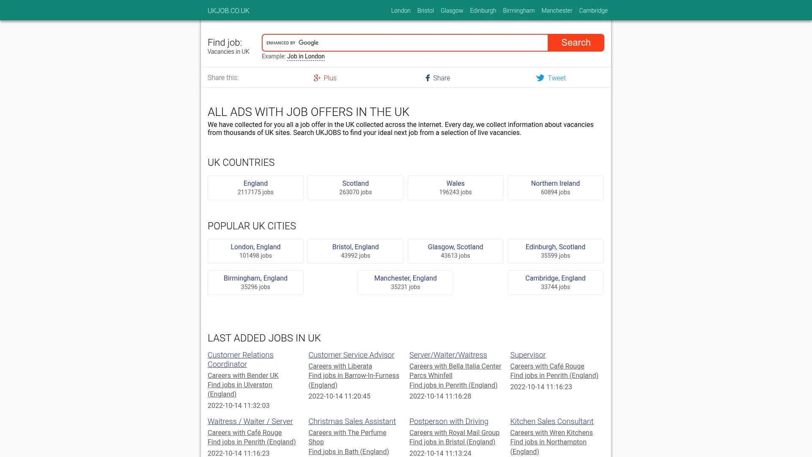The width and height of the screenshot is (812, 457).
Task: Open the Customer Relations Coordinator job
Action: (240, 360)
